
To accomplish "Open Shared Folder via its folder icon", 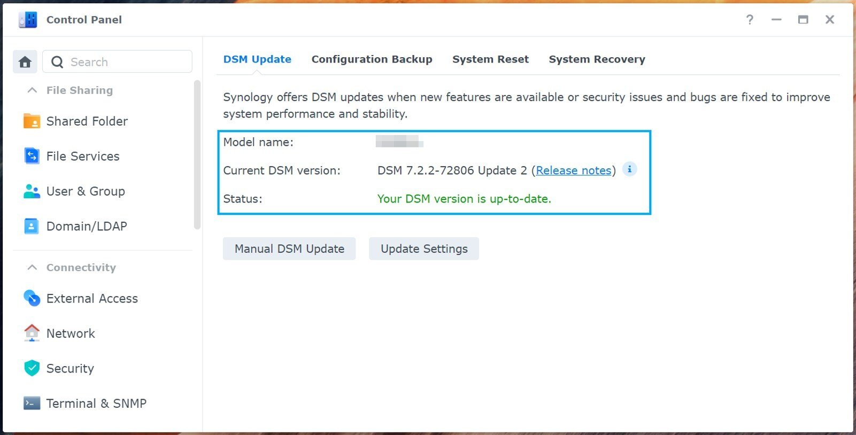I will click(32, 121).
